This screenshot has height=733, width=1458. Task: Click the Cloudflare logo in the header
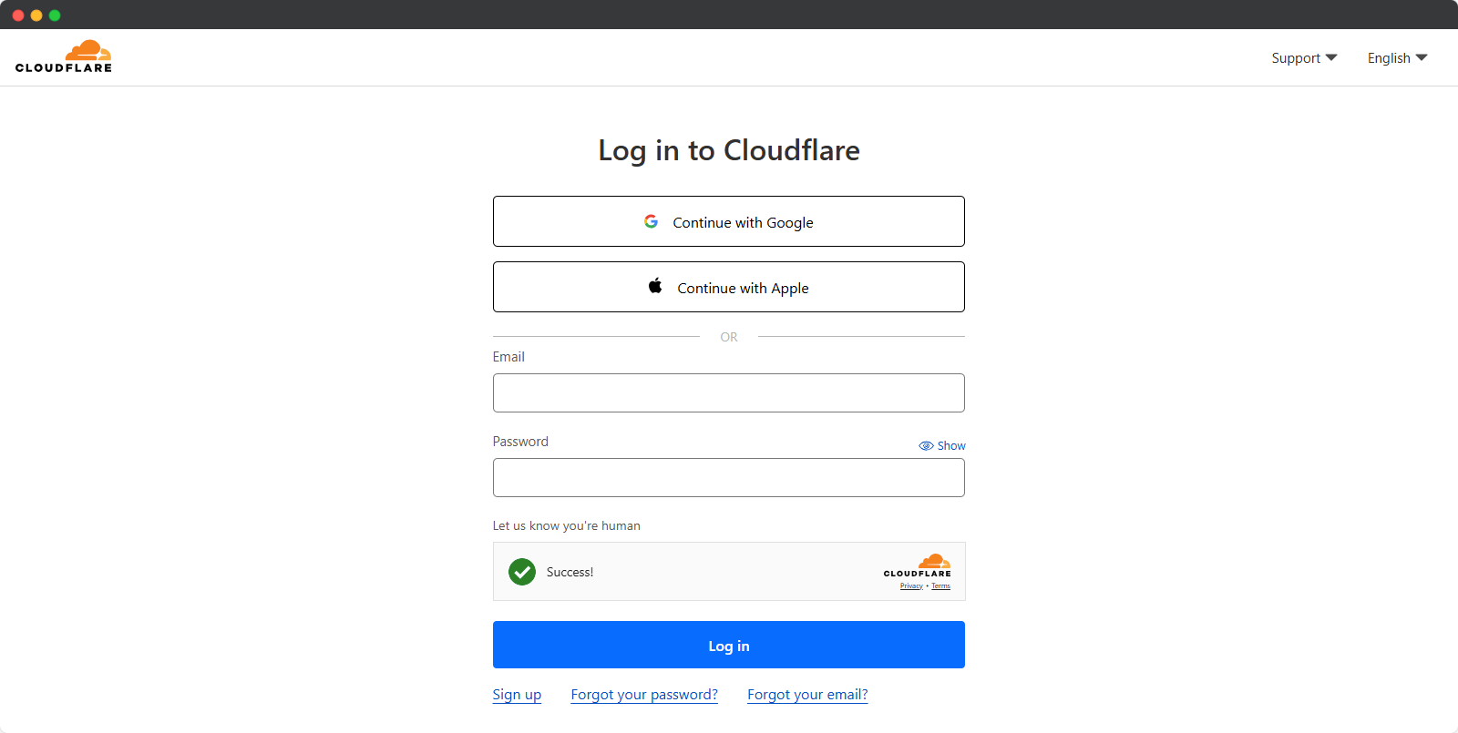click(64, 56)
